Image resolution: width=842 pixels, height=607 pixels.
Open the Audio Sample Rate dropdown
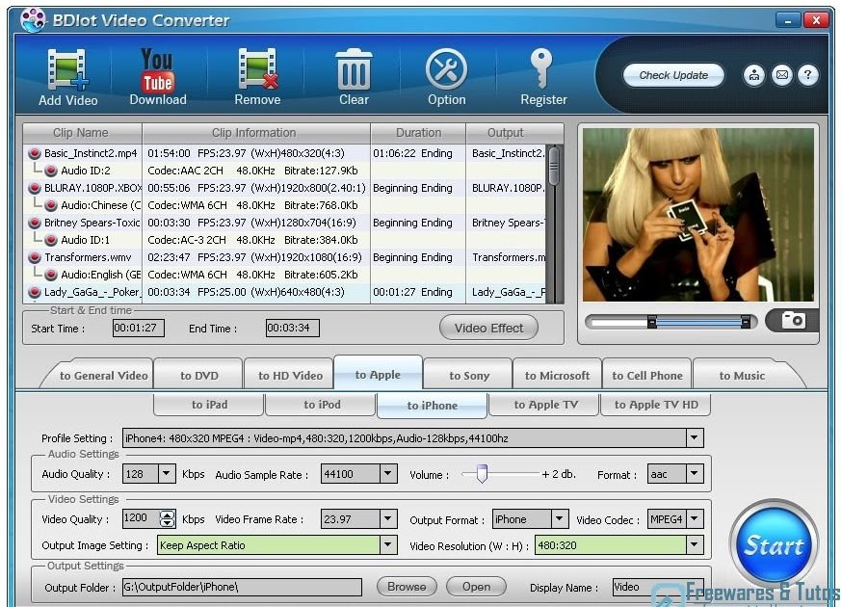pos(387,474)
